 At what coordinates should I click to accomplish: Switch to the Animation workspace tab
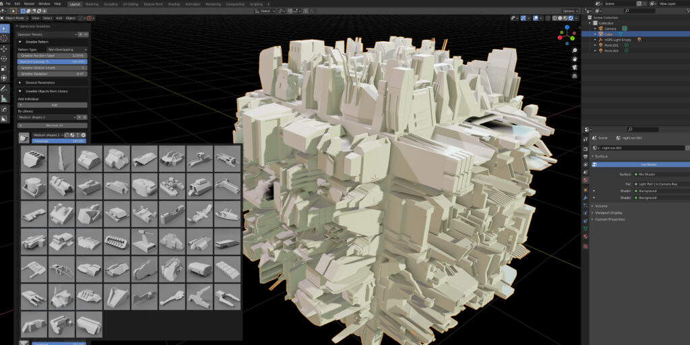[x=192, y=4]
